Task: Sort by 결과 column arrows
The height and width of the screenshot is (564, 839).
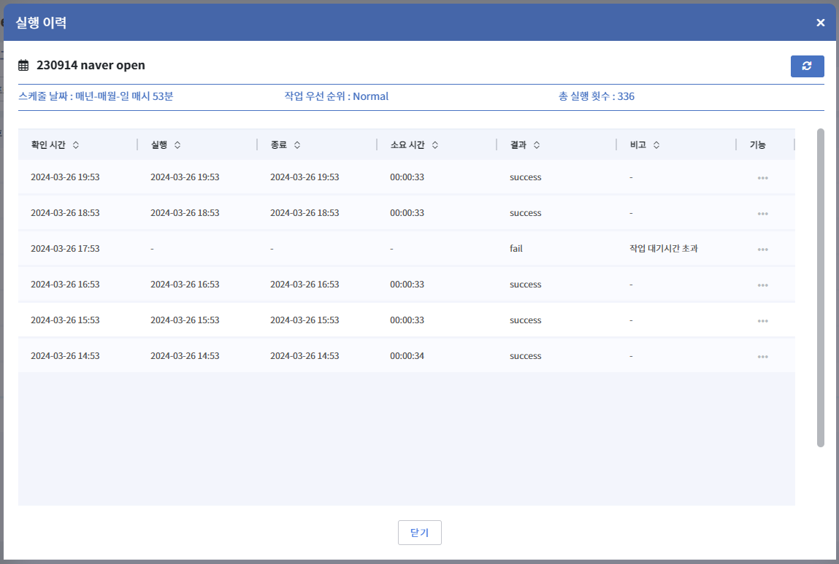Action: 537,145
